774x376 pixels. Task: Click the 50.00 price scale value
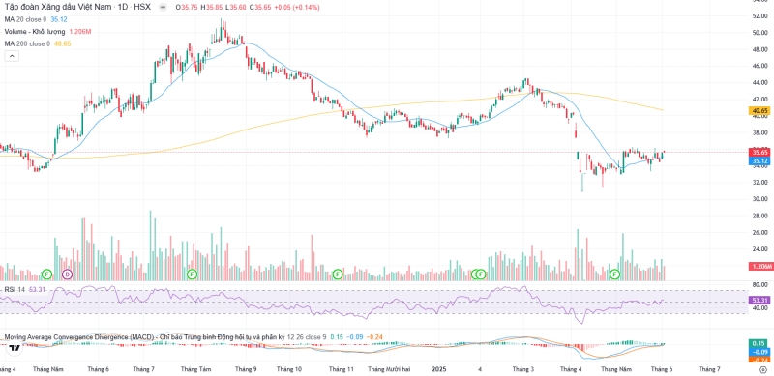pos(759,33)
